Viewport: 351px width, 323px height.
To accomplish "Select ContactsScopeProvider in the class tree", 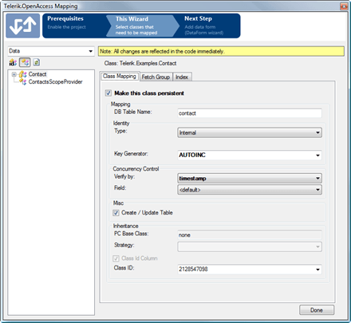I will pyautogui.click(x=55, y=82).
